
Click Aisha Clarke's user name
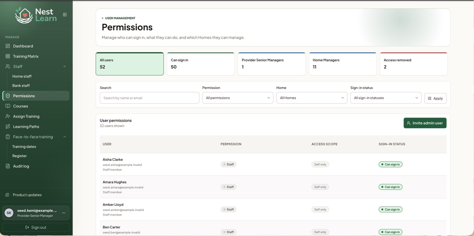(x=113, y=159)
